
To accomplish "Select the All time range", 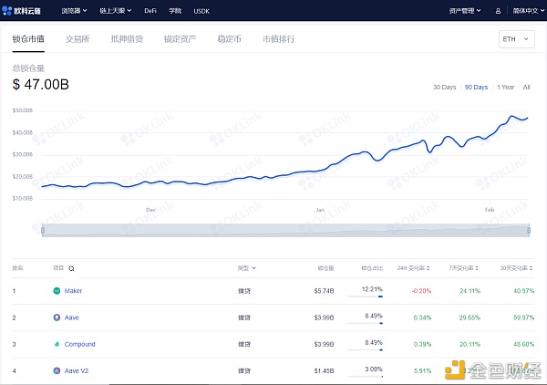I will pos(526,87).
